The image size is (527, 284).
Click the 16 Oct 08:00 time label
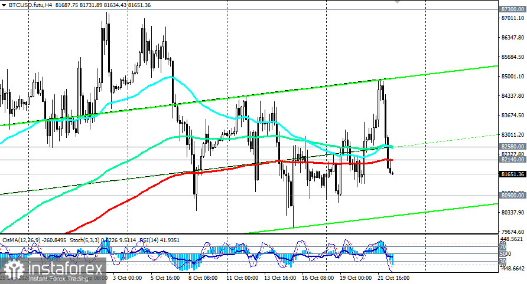point(318,278)
